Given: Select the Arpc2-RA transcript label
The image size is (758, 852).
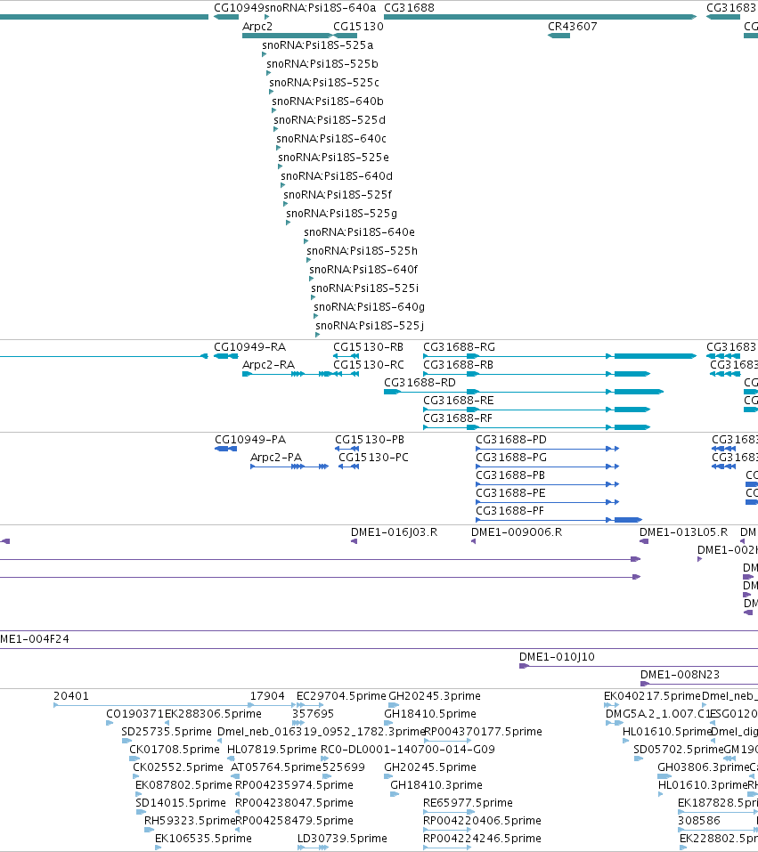Looking at the screenshot, I should coord(269,365).
